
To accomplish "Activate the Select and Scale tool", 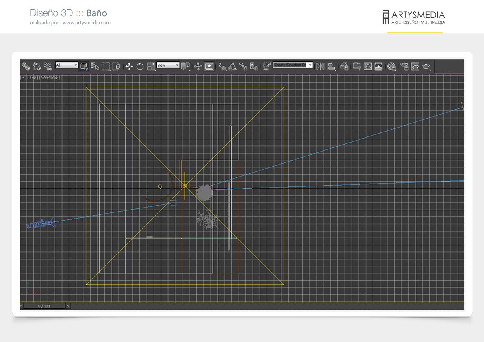I will pos(151,66).
